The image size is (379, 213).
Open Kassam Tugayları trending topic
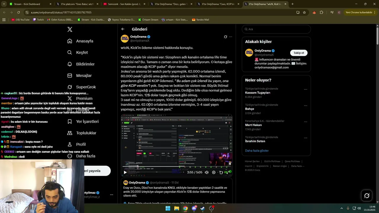[x=258, y=93]
